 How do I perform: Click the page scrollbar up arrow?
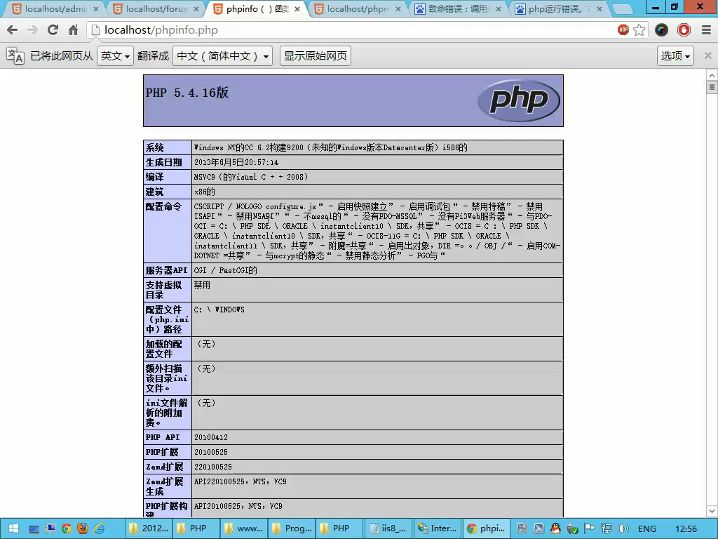[x=712, y=74]
